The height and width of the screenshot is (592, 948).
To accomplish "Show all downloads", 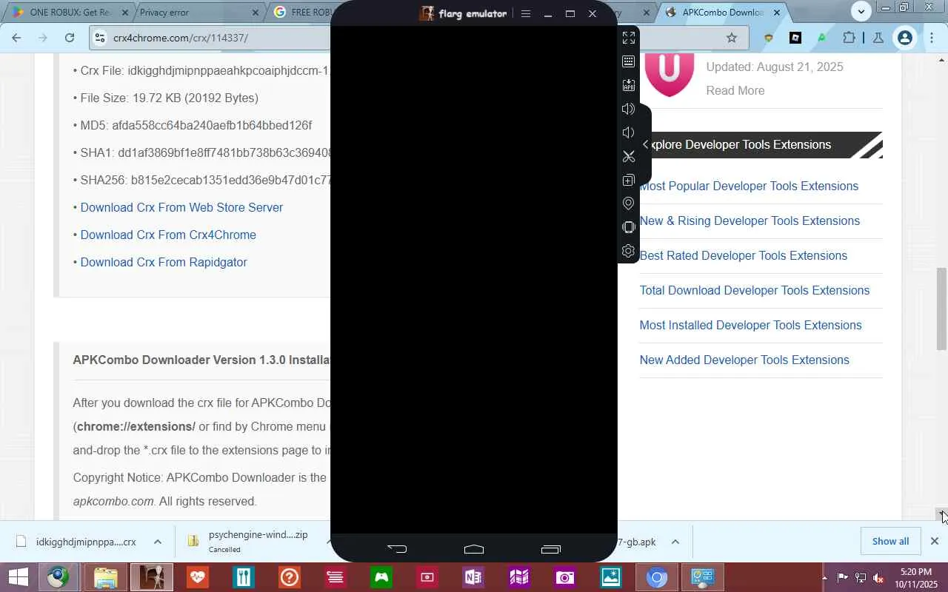I will pos(890,542).
